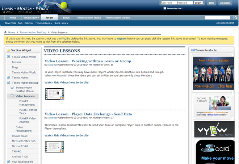The image size is (239, 164).
Task: Click the Section Widget folder icon
Action: [x=8, y=50]
